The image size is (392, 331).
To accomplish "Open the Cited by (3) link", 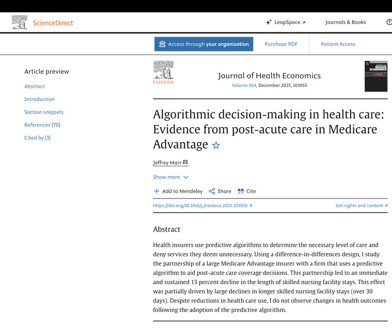I will (37, 138).
